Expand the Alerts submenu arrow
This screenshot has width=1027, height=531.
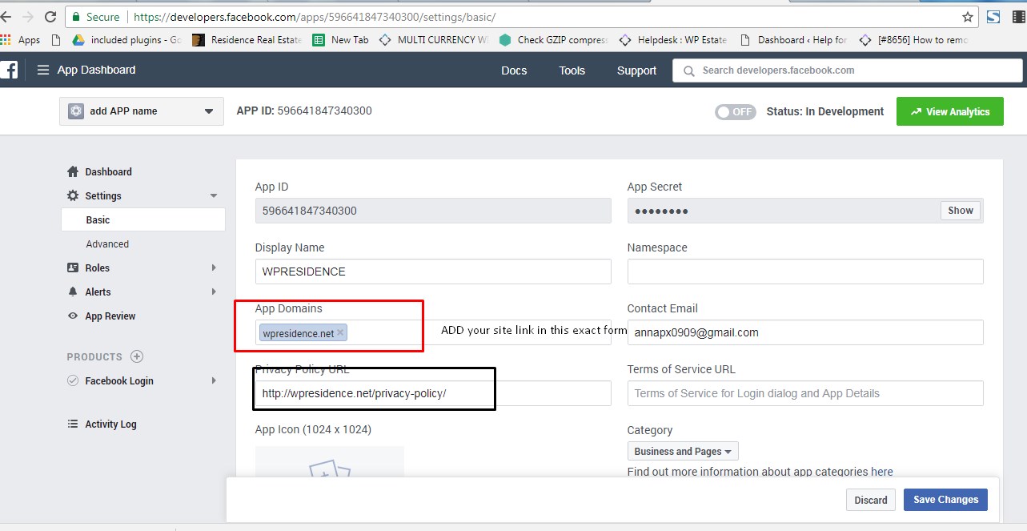pyautogui.click(x=214, y=292)
